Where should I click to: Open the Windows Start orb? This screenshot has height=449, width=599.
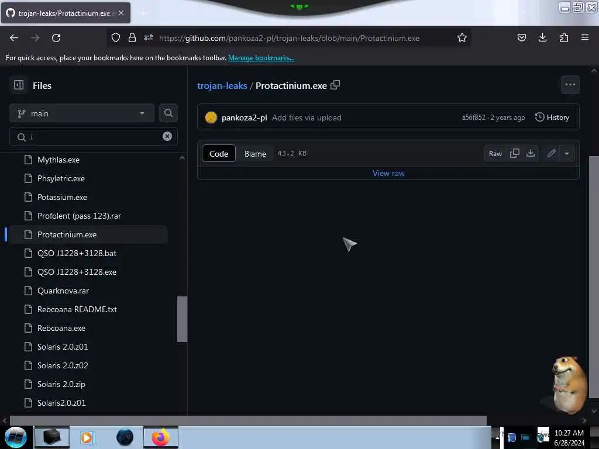[x=15, y=437]
